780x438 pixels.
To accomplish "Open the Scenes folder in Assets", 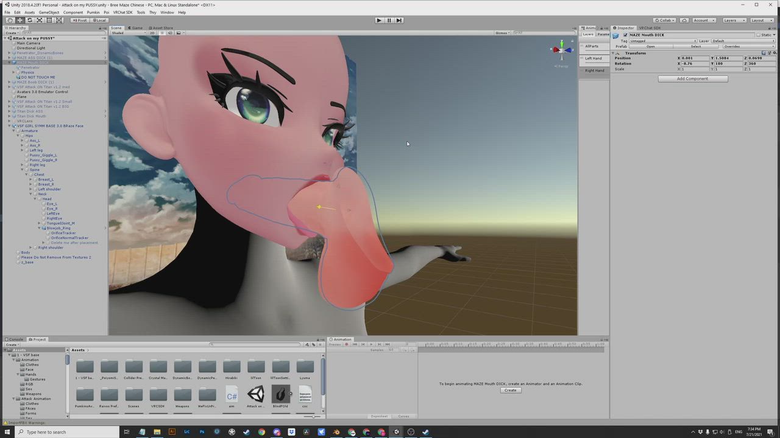I will pyautogui.click(x=133, y=397).
